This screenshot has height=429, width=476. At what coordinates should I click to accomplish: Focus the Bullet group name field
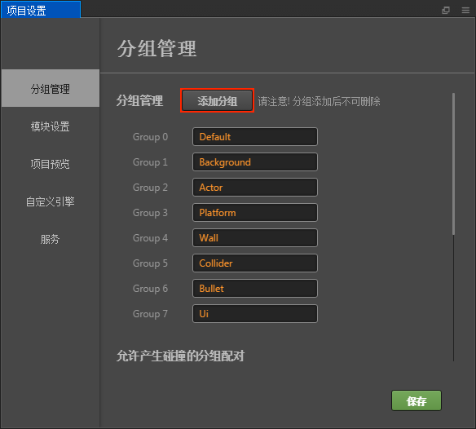[x=255, y=288]
